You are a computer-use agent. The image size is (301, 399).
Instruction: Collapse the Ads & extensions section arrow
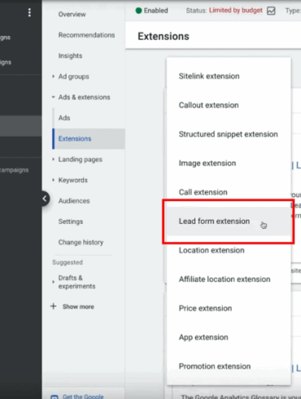[53, 97]
